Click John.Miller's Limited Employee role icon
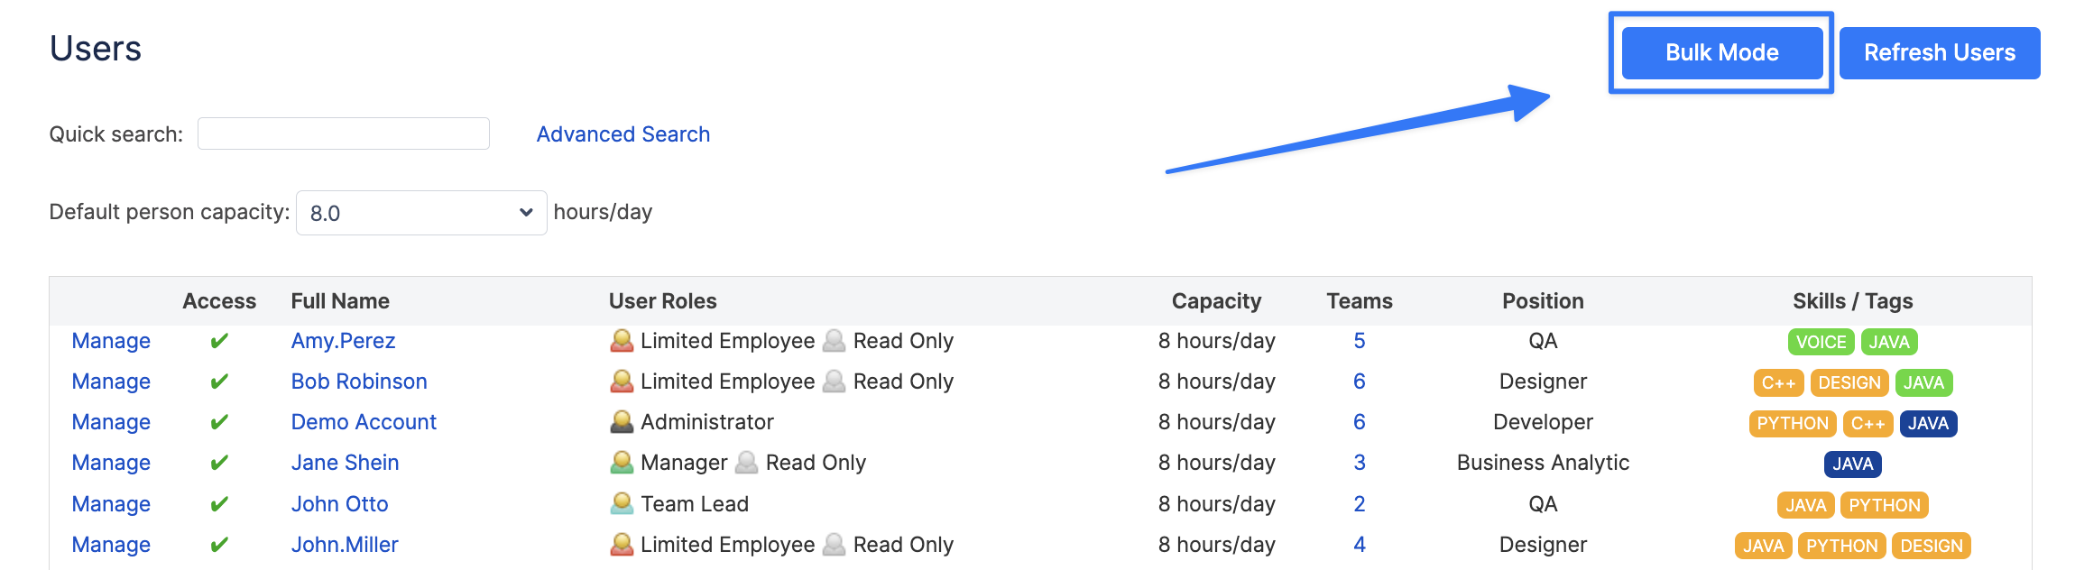The width and height of the screenshot is (2075, 570). click(622, 545)
